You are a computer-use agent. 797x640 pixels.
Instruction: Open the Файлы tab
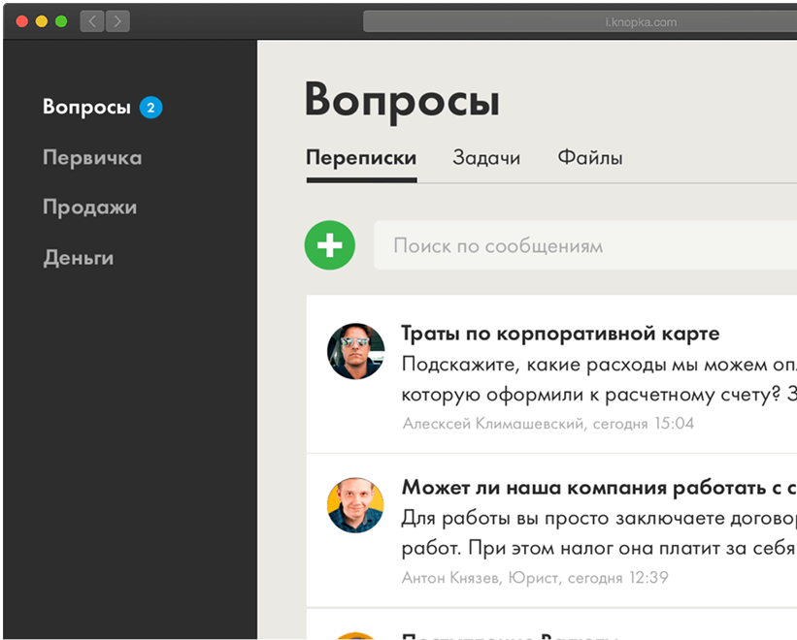pyautogui.click(x=589, y=158)
